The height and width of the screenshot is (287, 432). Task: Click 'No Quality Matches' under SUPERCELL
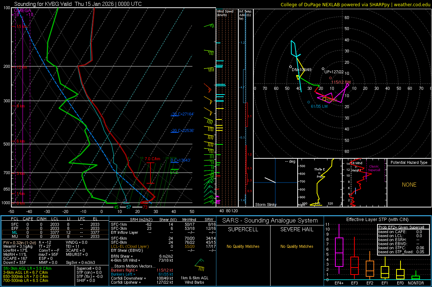(x=243, y=246)
